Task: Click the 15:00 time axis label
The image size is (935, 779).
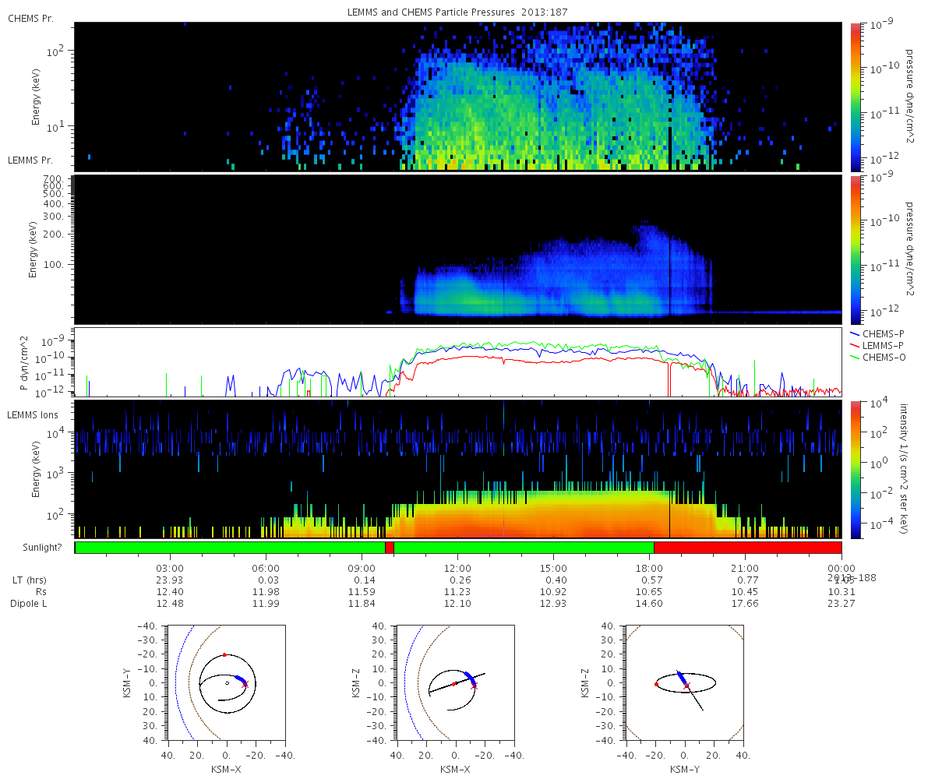Action: click(553, 568)
